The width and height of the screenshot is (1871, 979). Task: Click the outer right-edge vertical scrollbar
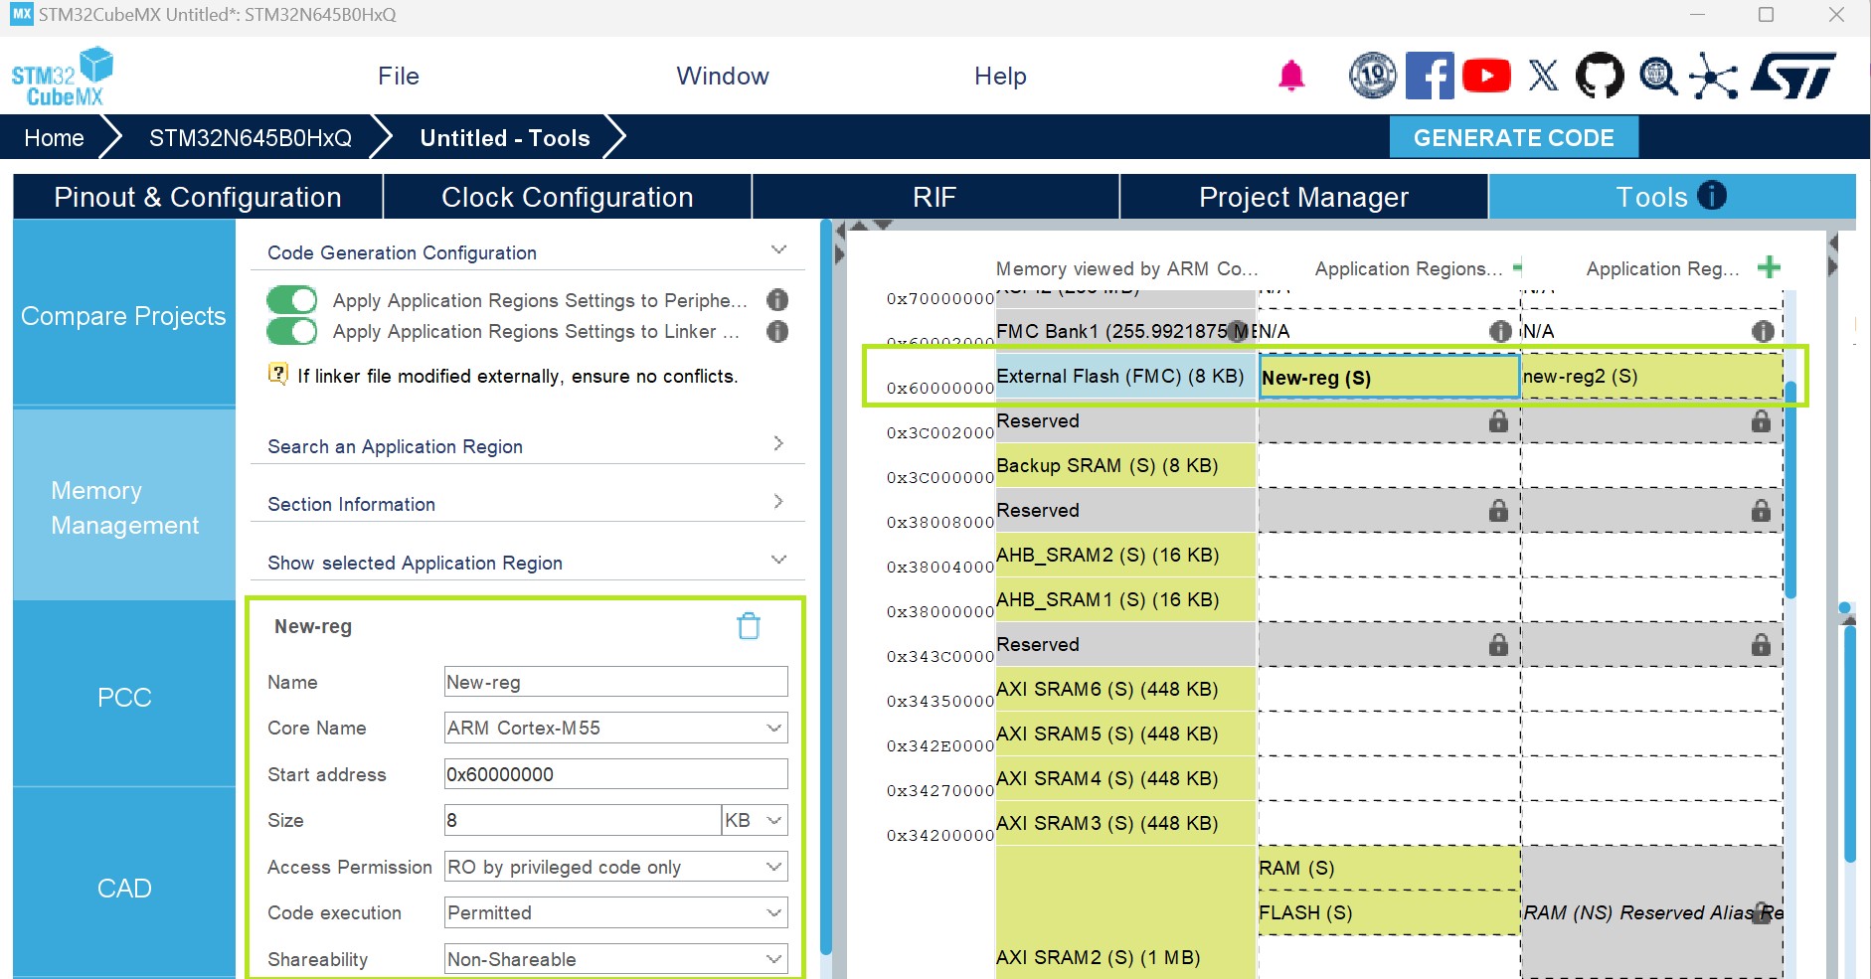[1849, 742]
